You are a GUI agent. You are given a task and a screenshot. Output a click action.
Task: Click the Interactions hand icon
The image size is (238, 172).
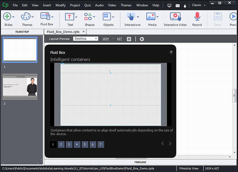(x=131, y=17)
